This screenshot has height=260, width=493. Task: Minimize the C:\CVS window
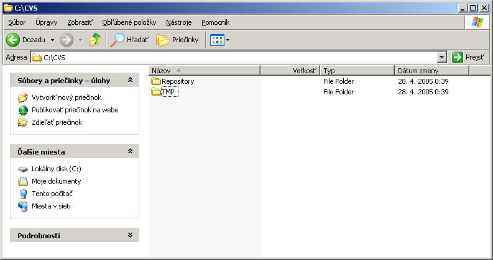click(x=463, y=8)
